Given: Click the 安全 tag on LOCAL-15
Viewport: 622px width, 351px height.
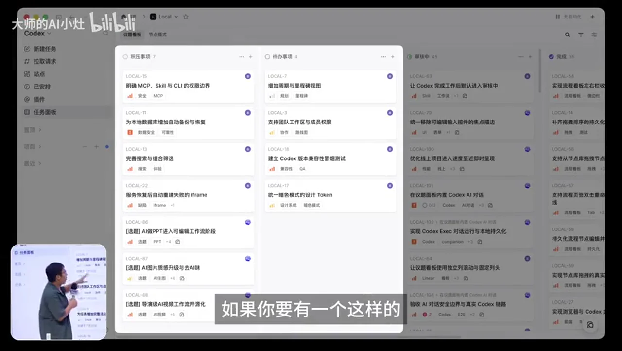Looking at the screenshot, I should click(142, 96).
